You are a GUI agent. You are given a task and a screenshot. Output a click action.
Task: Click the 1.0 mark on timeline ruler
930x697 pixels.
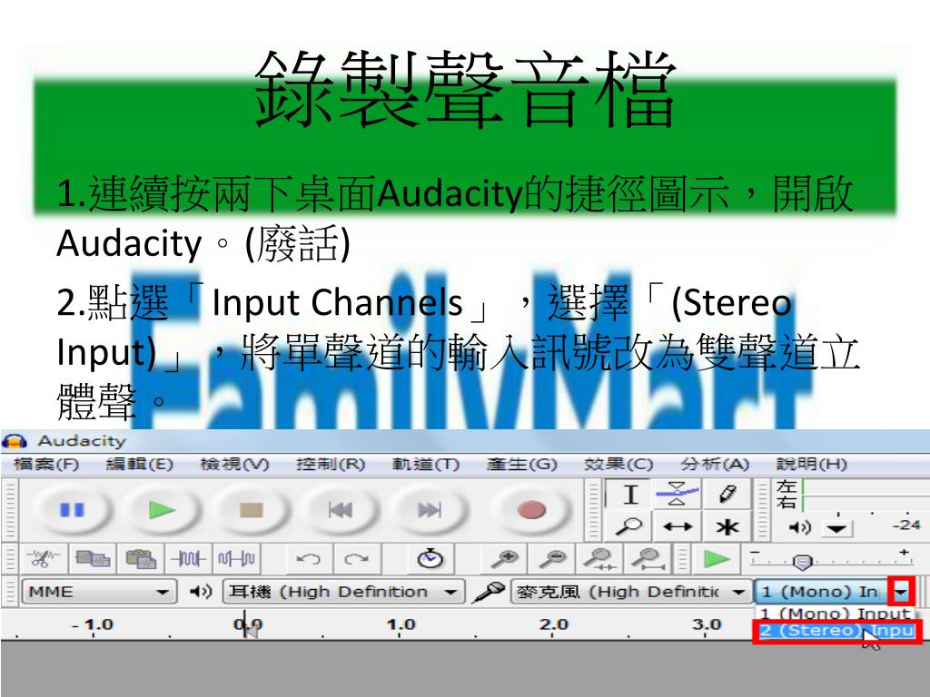[401, 624]
